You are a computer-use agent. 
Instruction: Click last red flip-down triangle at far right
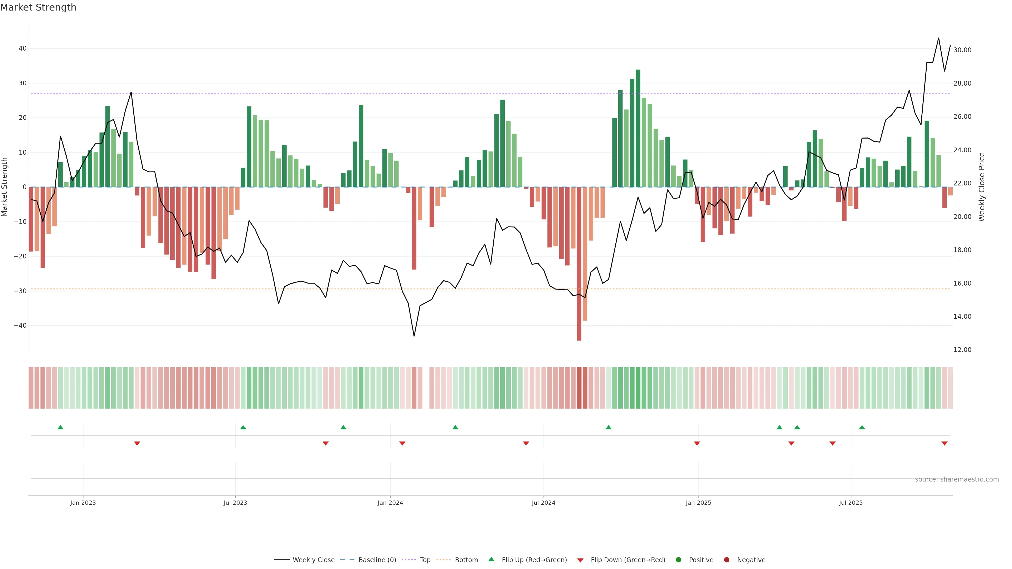click(x=945, y=443)
